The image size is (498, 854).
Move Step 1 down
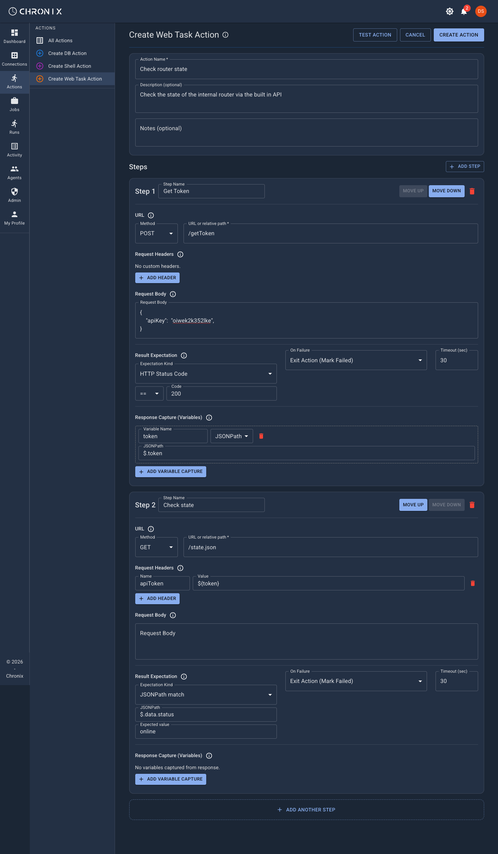click(447, 191)
